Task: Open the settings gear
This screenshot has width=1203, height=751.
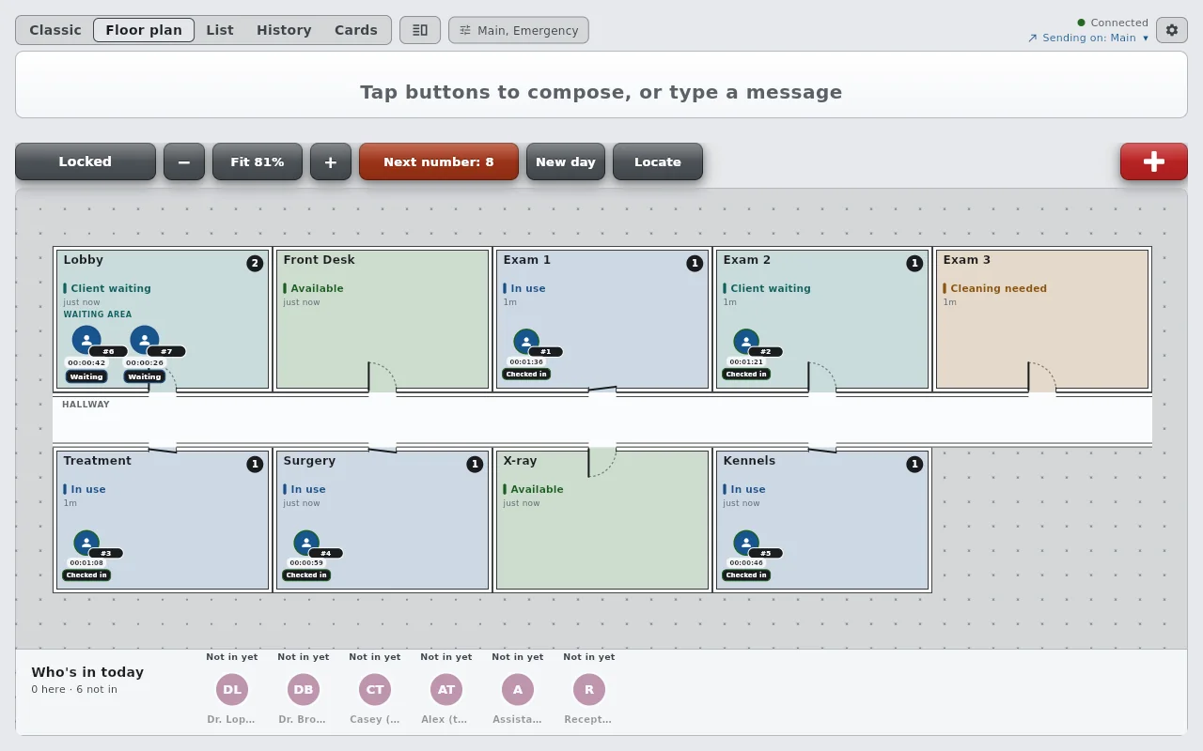Action: click(1172, 30)
